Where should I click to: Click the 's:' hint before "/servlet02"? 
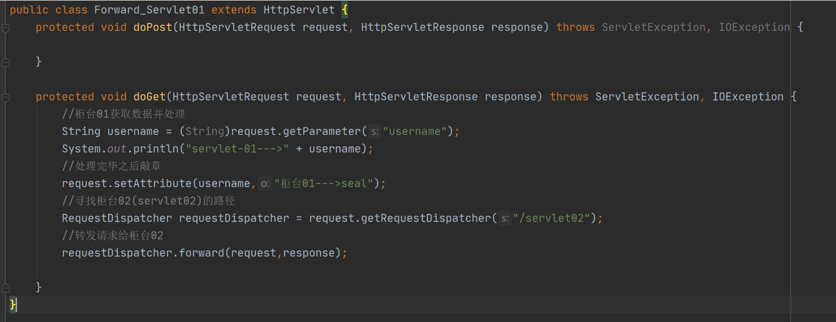(505, 218)
